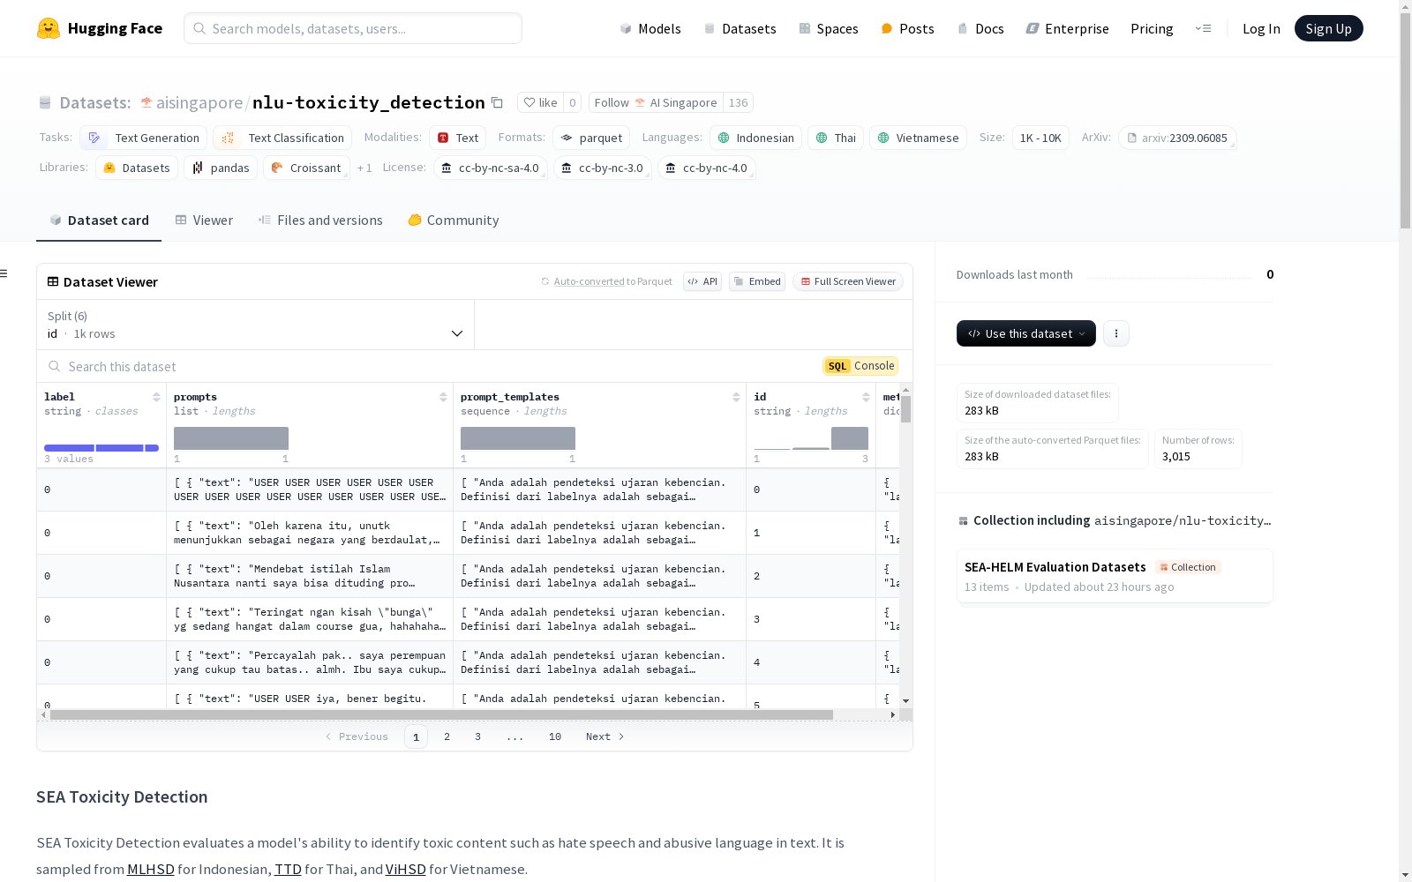Filter by Thai language tag
The image size is (1412, 882).
[836, 138]
